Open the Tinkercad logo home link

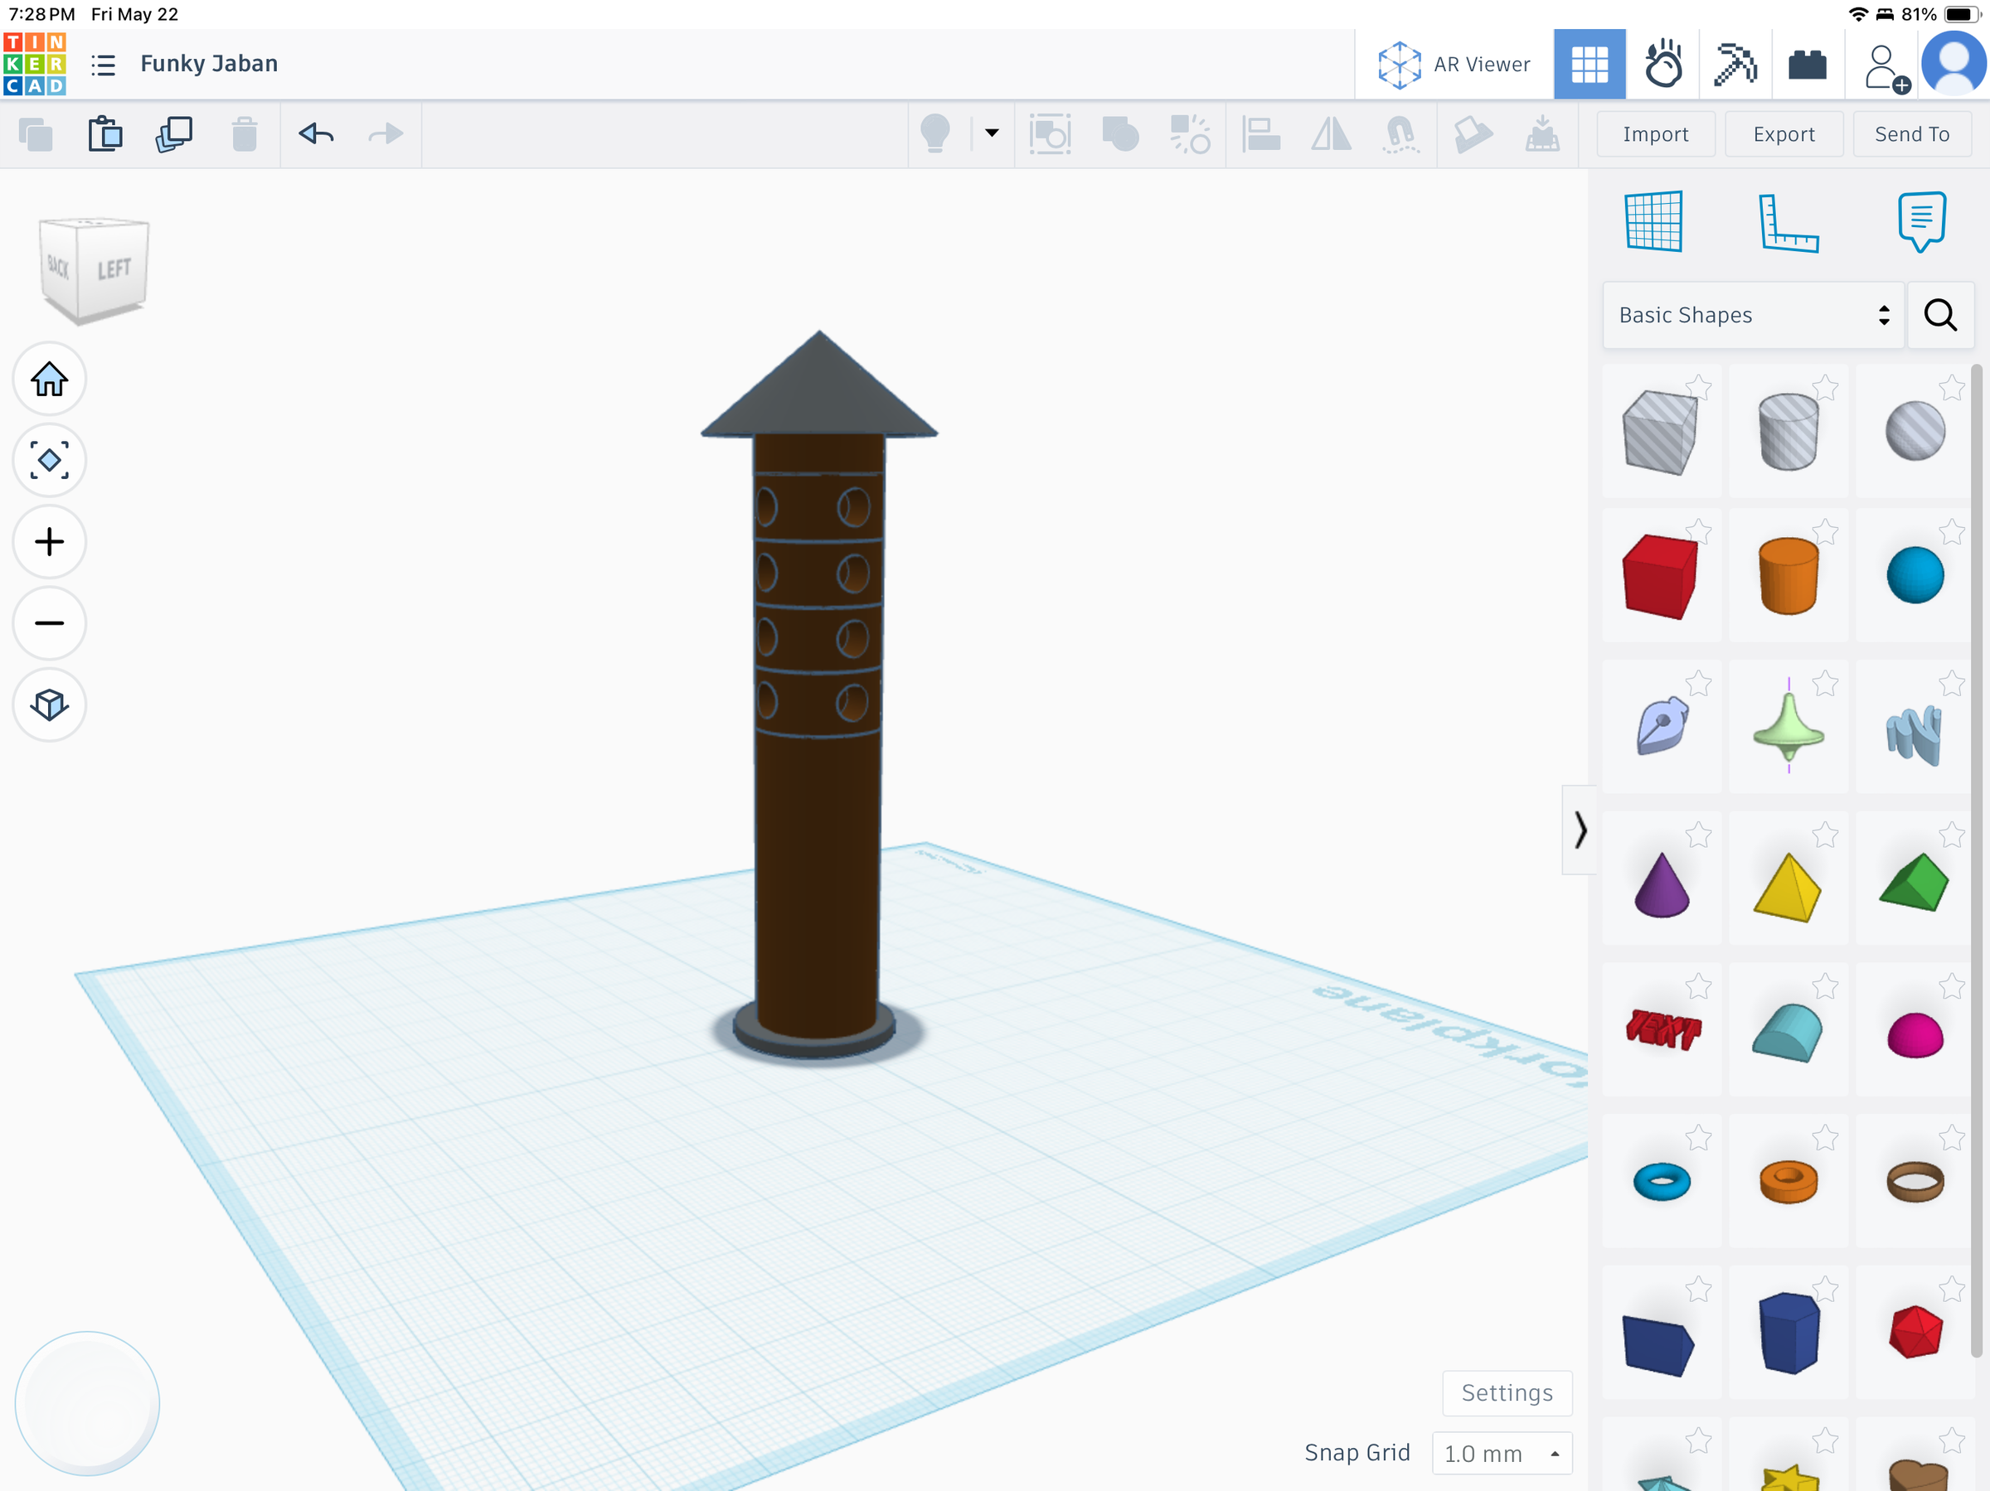click(x=34, y=64)
